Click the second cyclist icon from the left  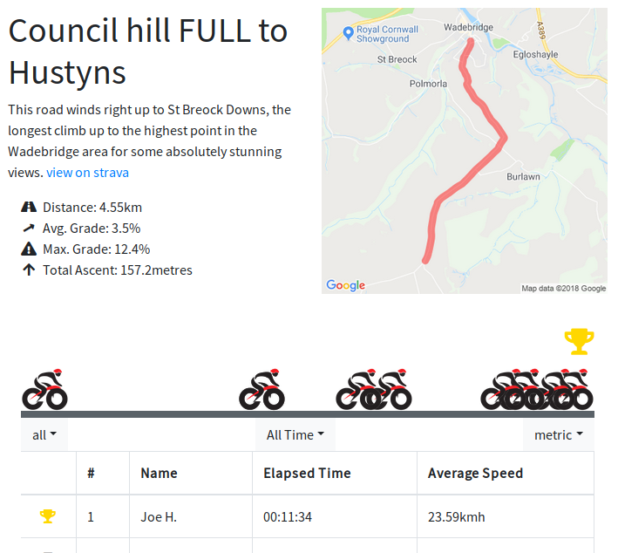click(x=261, y=389)
